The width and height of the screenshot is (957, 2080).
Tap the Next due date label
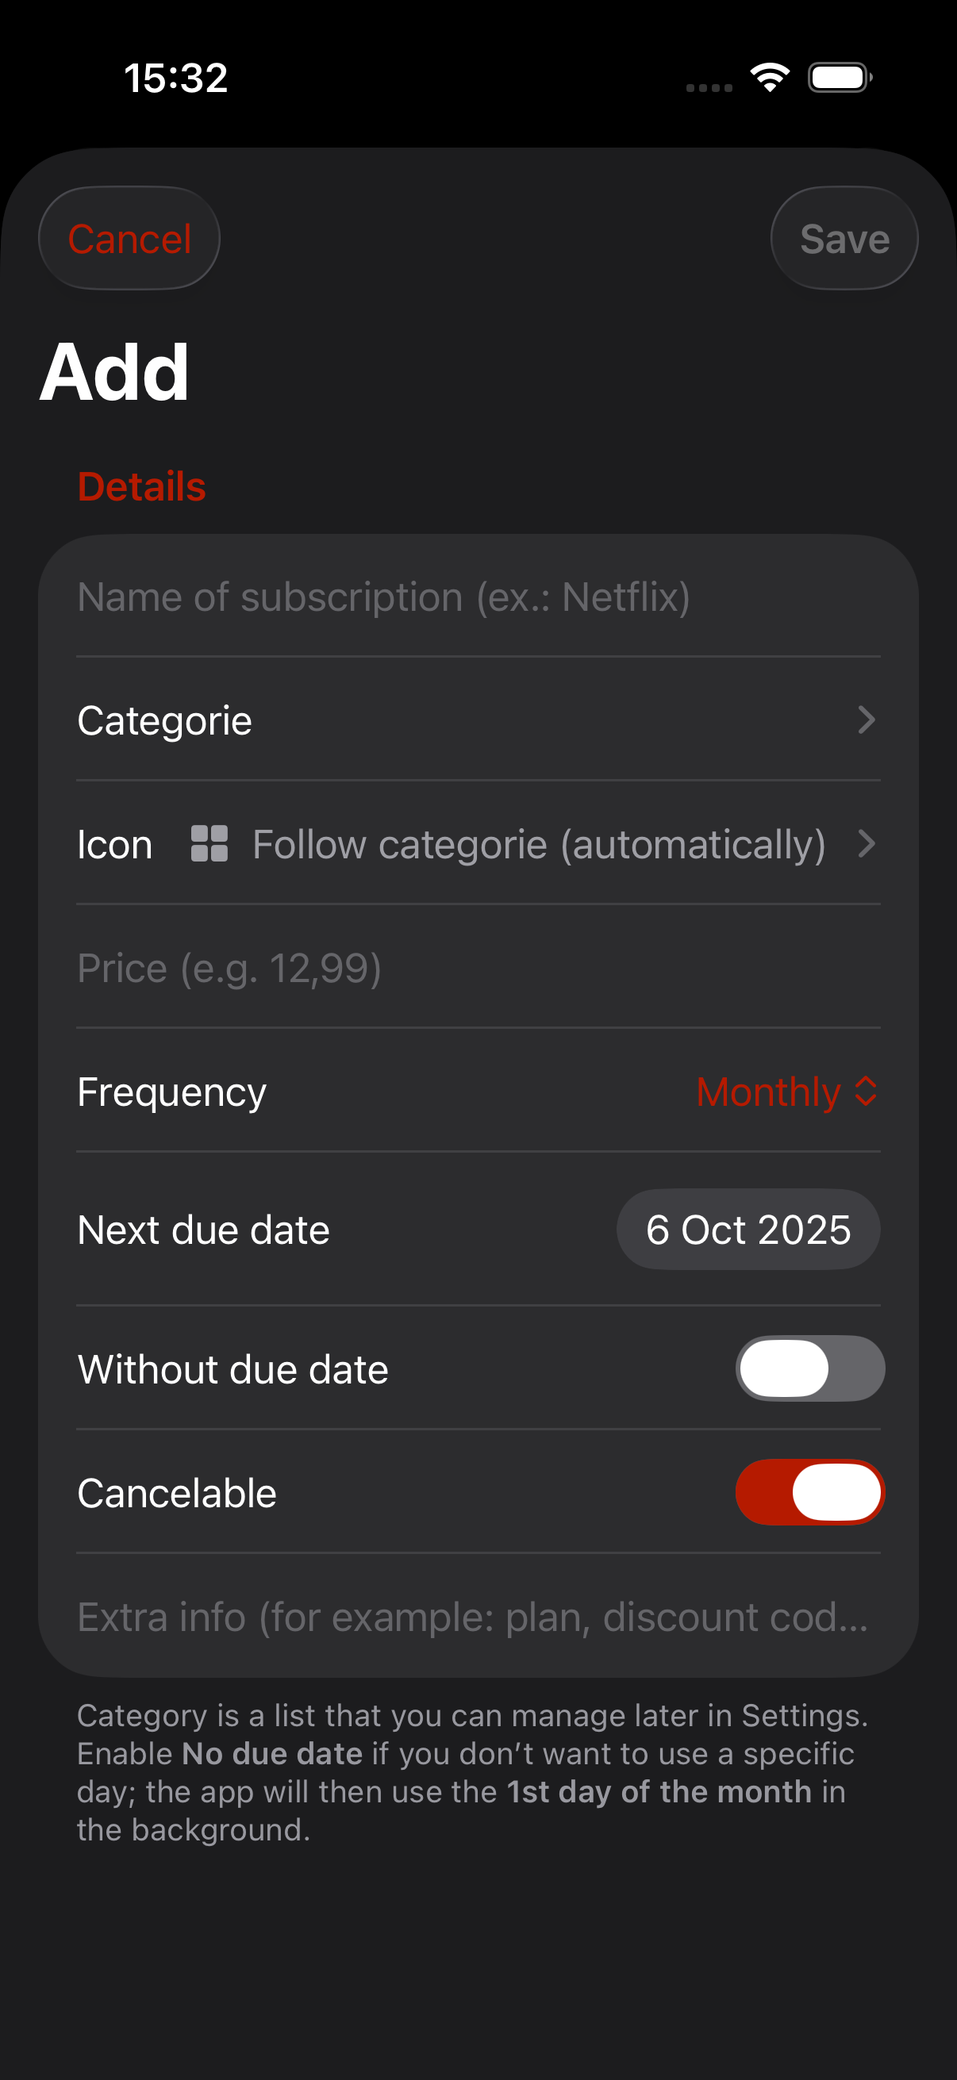(x=203, y=1230)
